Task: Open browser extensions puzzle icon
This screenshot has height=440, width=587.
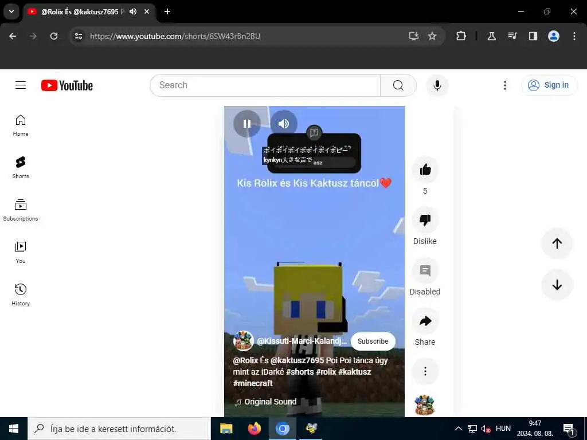Action: (461, 36)
